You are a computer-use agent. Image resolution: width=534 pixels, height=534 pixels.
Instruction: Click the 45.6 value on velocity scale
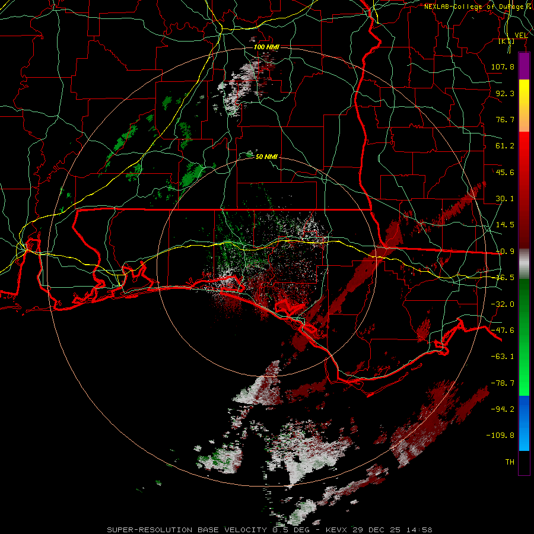pos(505,172)
